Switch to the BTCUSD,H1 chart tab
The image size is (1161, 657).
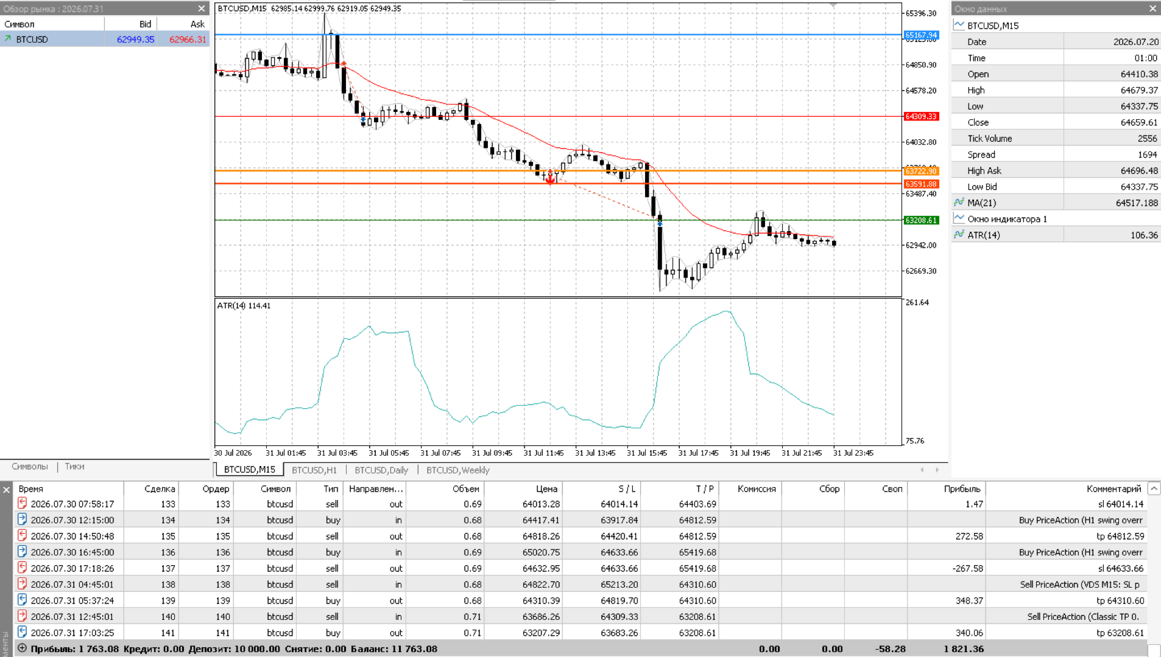[314, 470]
